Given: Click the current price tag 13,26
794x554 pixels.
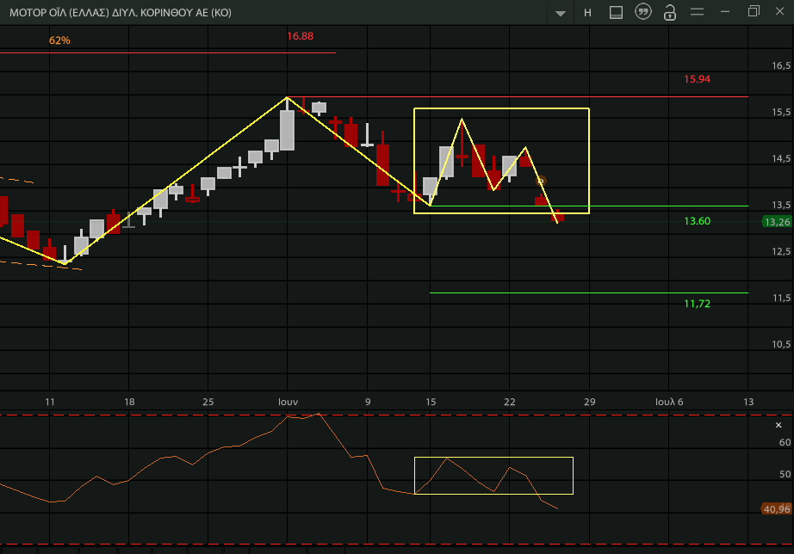Looking at the screenshot, I should 777,222.
